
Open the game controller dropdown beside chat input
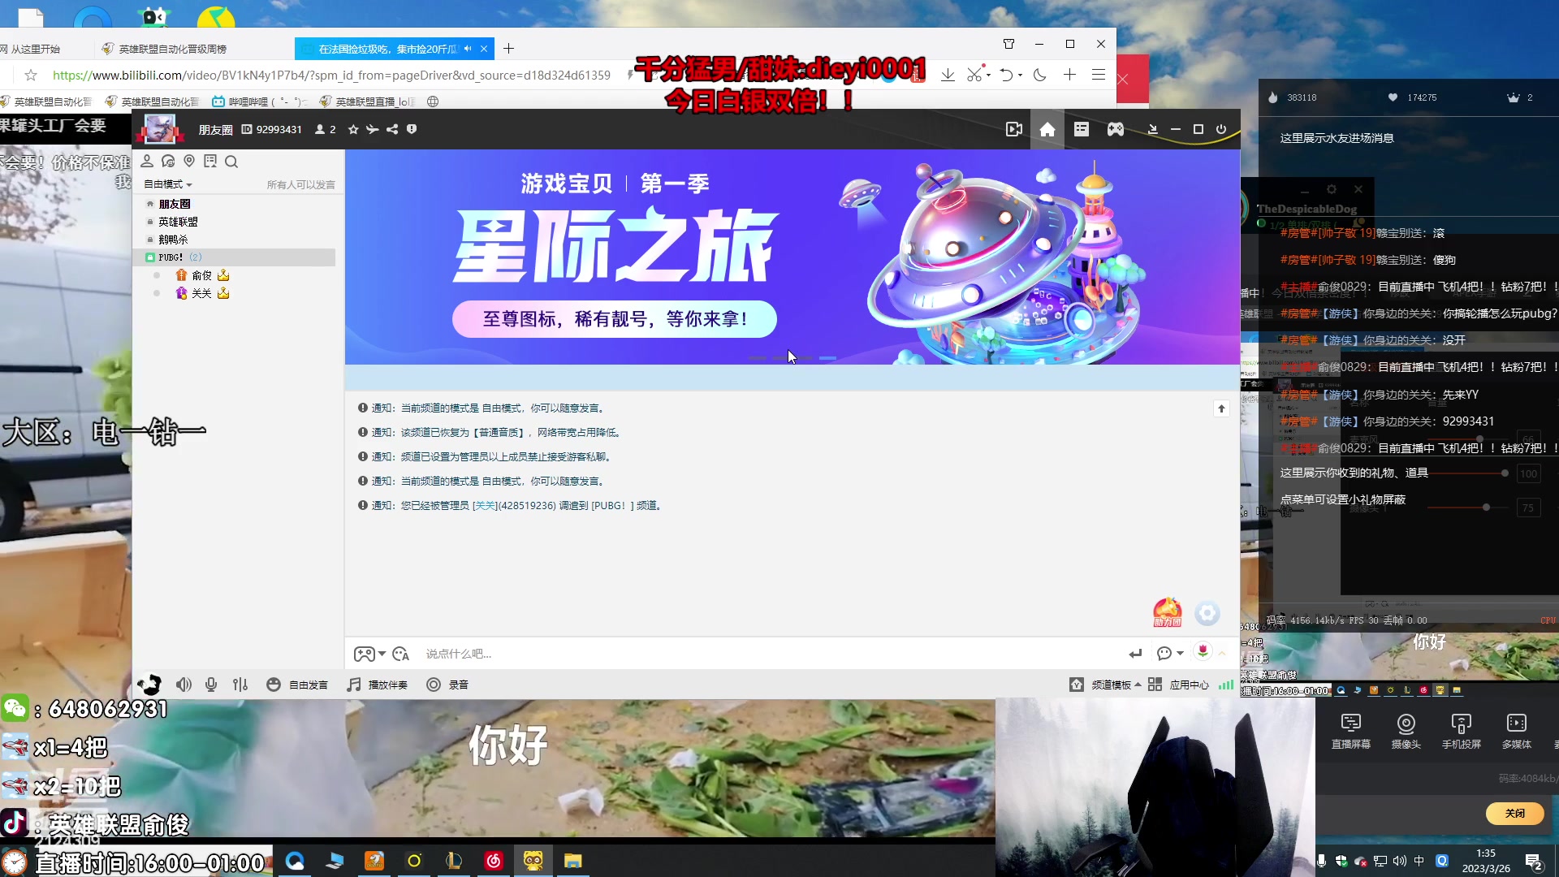tap(369, 654)
